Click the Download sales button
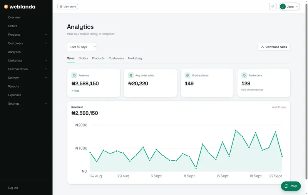The width and height of the screenshot is (308, 195). (x=274, y=47)
